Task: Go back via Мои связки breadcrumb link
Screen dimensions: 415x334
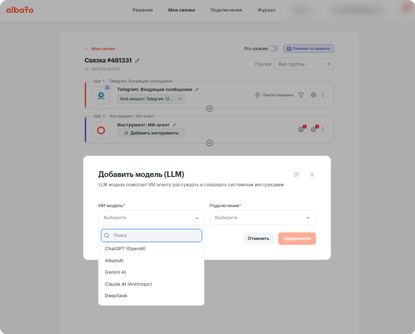Action: 100,49
